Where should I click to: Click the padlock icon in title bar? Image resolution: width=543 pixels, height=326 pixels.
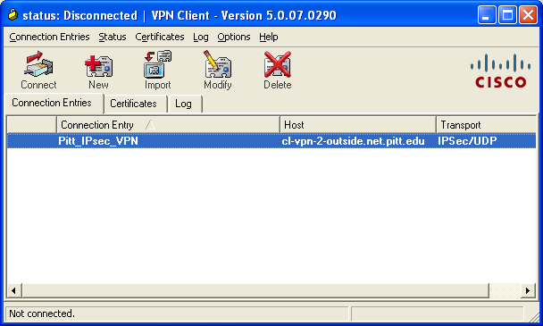click(x=13, y=15)
